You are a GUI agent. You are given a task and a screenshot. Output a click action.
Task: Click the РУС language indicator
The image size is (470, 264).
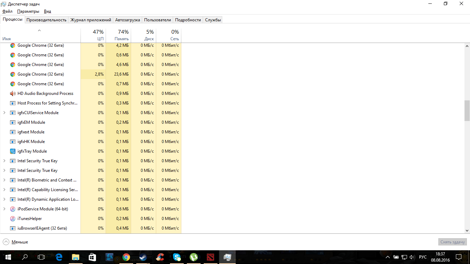[x=423, y=257]
